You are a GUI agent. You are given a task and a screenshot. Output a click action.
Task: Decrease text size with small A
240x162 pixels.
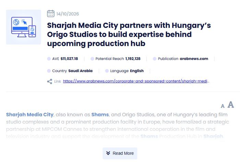[223, 106]
